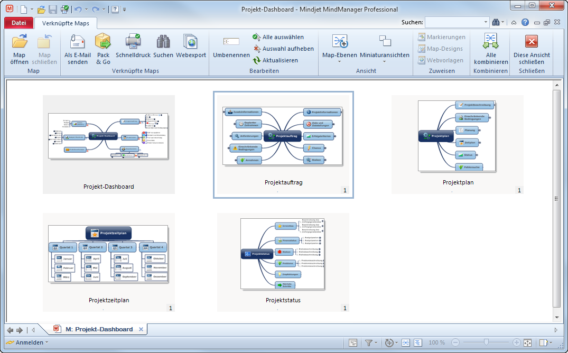Toggle task pane icon in status bar
Image resolution: width=568 pixels, height=353 pixels.
[543, 342]
